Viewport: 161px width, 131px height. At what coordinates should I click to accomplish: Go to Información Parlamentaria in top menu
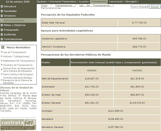(x=63, y=2)
